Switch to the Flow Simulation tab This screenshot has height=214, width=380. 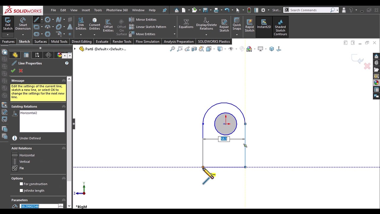[x=148, y=42]
